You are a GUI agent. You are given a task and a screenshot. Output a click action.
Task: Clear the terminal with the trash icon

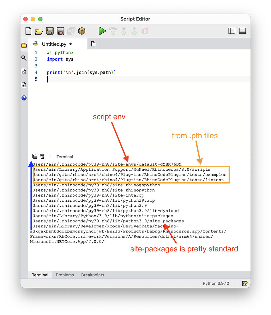pyautogui.click(x=42, y=157)
